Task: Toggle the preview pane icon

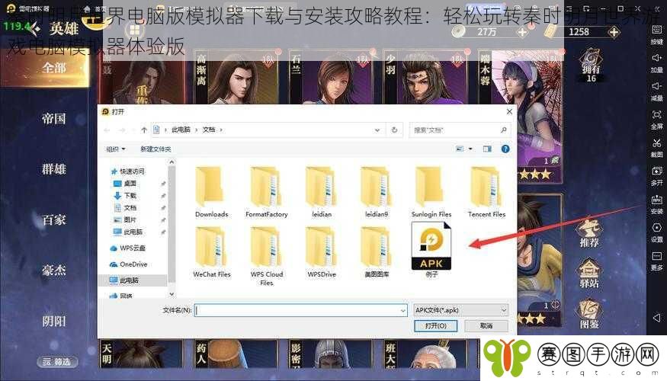Action: click(x=487, y=149)
